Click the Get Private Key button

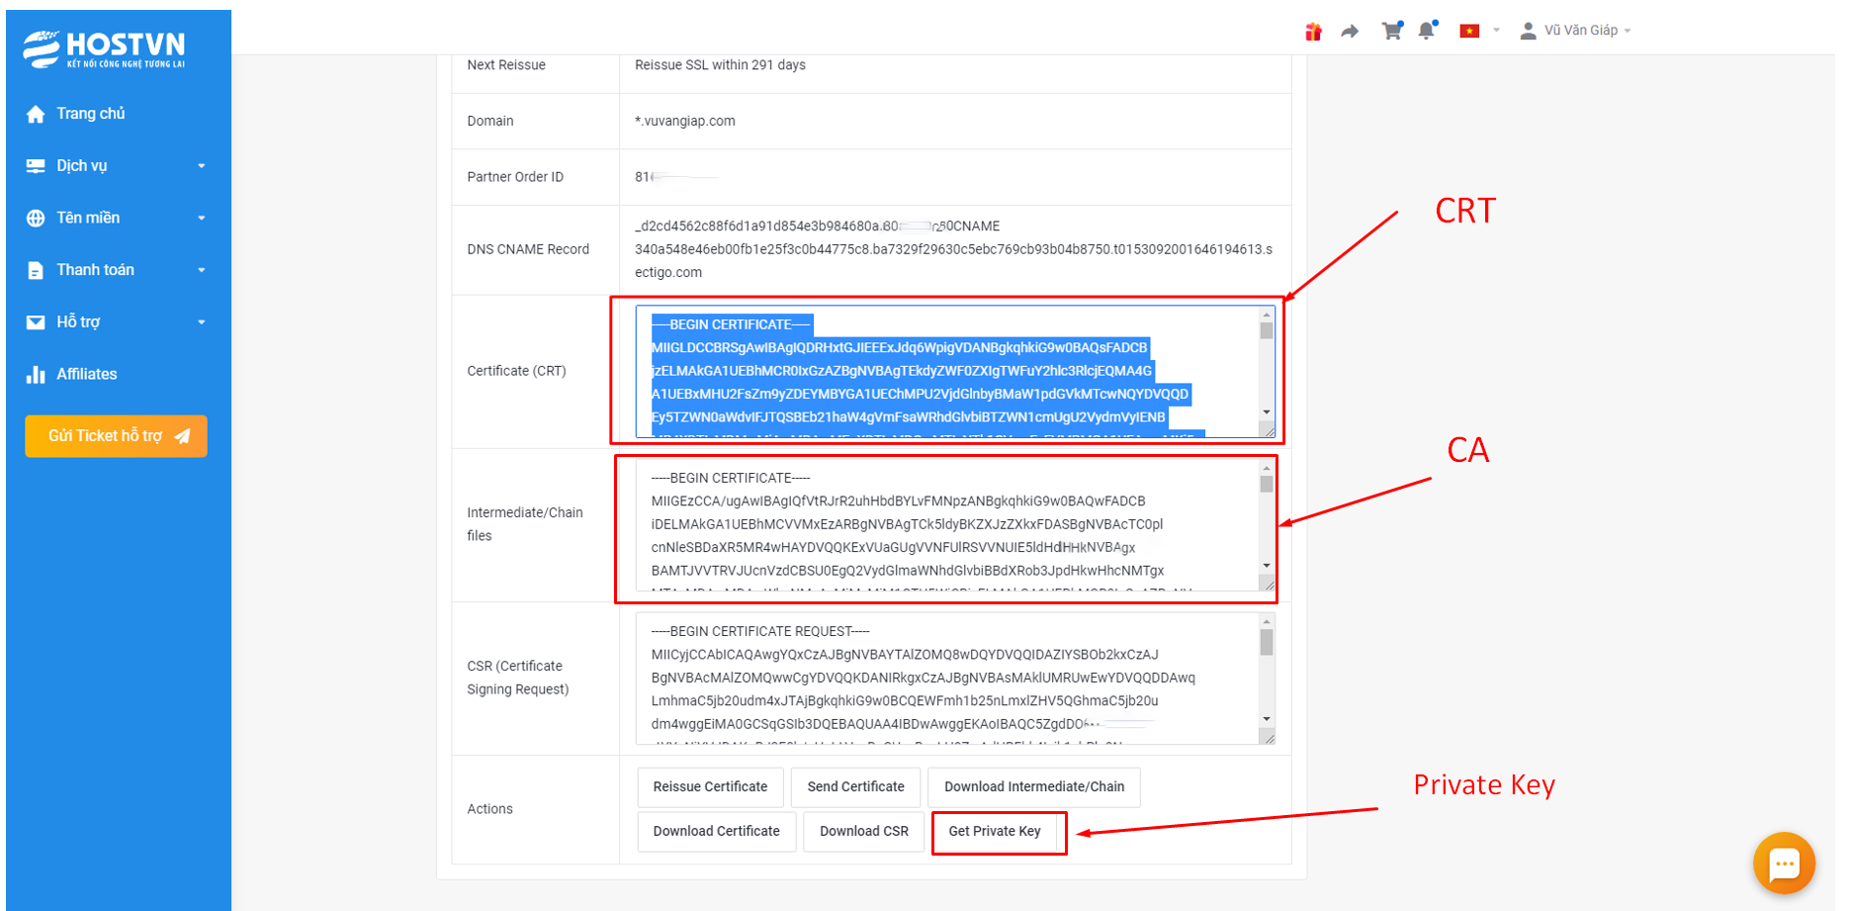tap(995, 832)
